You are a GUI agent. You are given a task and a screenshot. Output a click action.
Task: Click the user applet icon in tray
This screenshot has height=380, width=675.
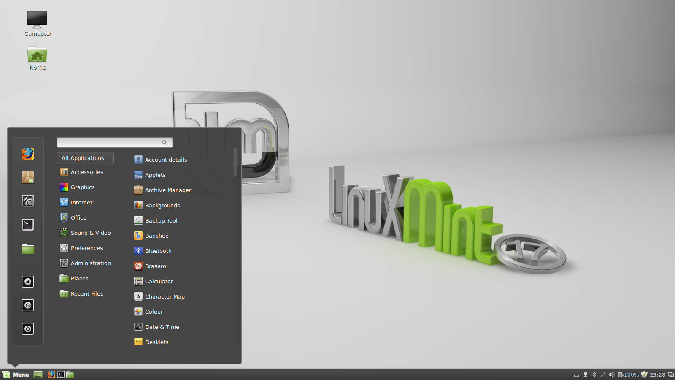[x=586, y=375]
